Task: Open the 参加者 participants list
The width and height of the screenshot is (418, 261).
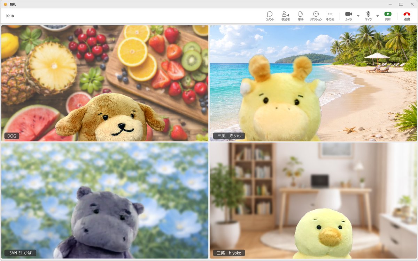Action: (x=285, y=16)
